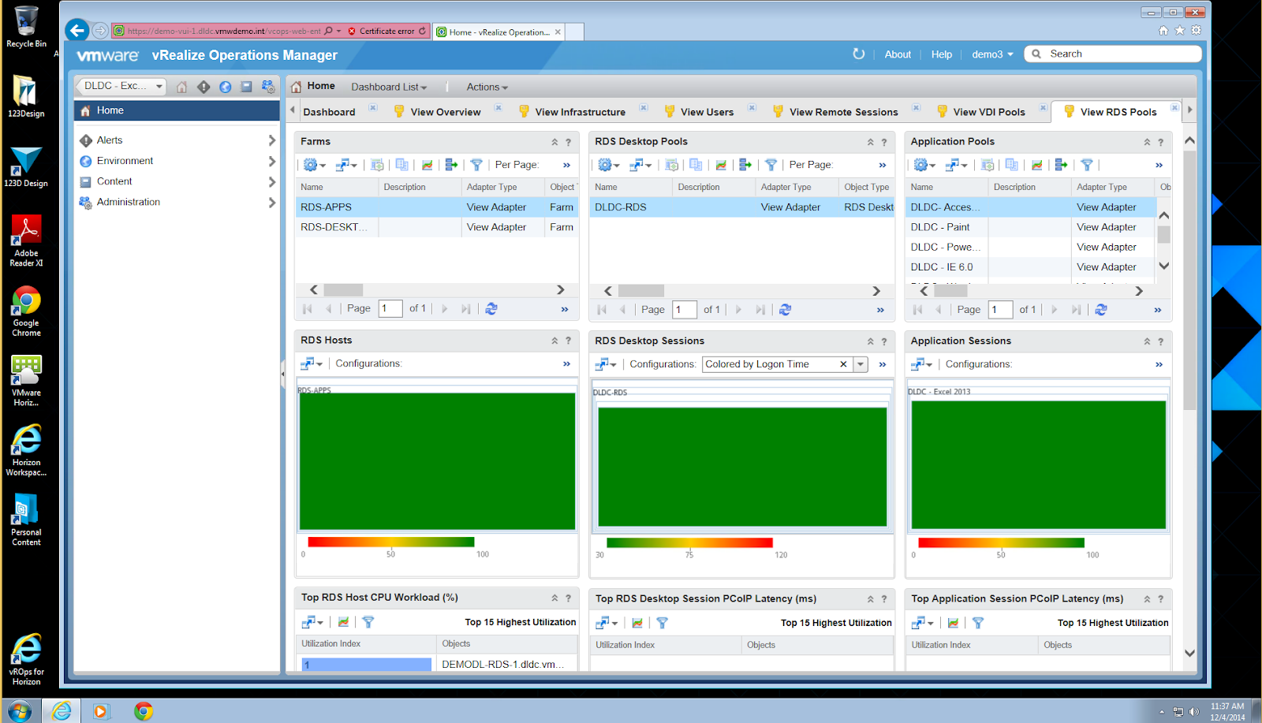Click the green arrow export icon in the Farms toolbar
The width and height of the screenshot is (1262, 723).
point(451,165)
